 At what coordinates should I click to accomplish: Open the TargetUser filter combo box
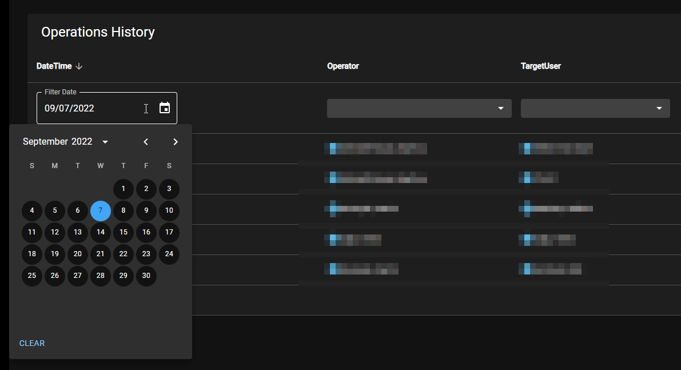(595, 108)
